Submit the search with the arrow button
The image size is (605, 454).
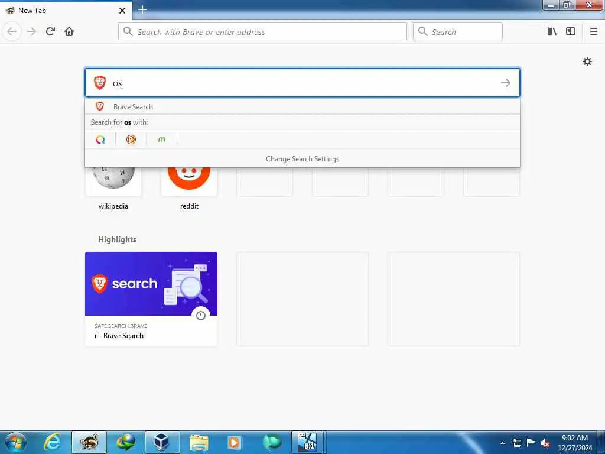point(506,83)
